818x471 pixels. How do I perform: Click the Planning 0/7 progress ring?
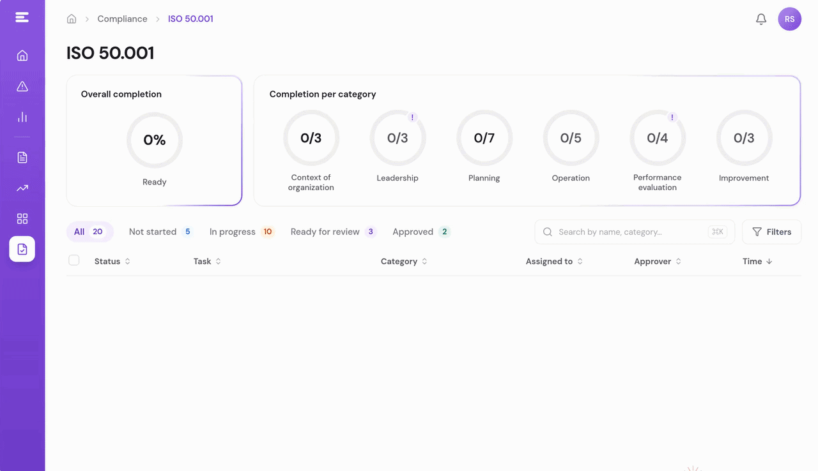[484, 138]
